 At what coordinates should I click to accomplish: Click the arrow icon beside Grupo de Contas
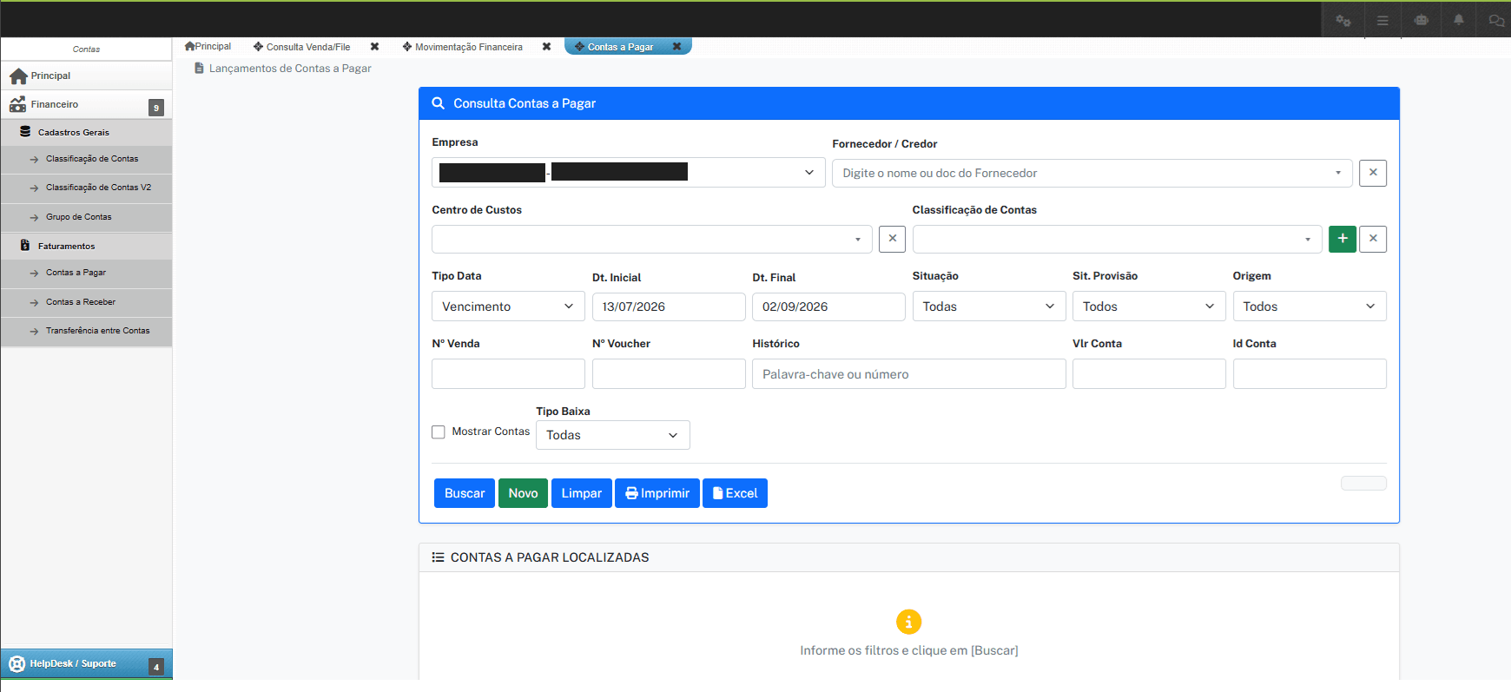34,218
